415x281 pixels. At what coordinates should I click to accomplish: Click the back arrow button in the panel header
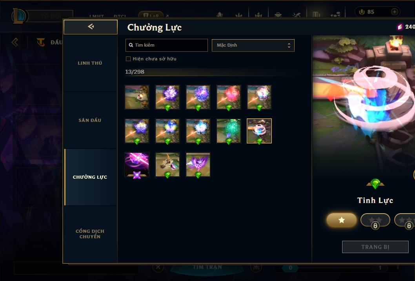click(x=91, y=27)
